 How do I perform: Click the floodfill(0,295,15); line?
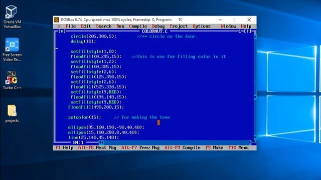tap(96, 56)
